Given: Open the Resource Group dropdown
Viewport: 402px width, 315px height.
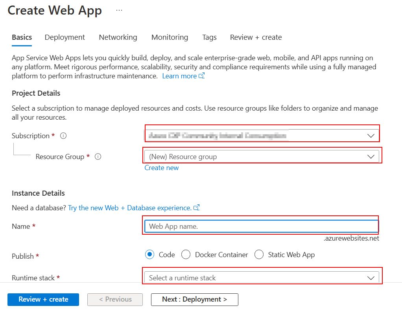Looking at the screenshot, I should coord(371,157).
